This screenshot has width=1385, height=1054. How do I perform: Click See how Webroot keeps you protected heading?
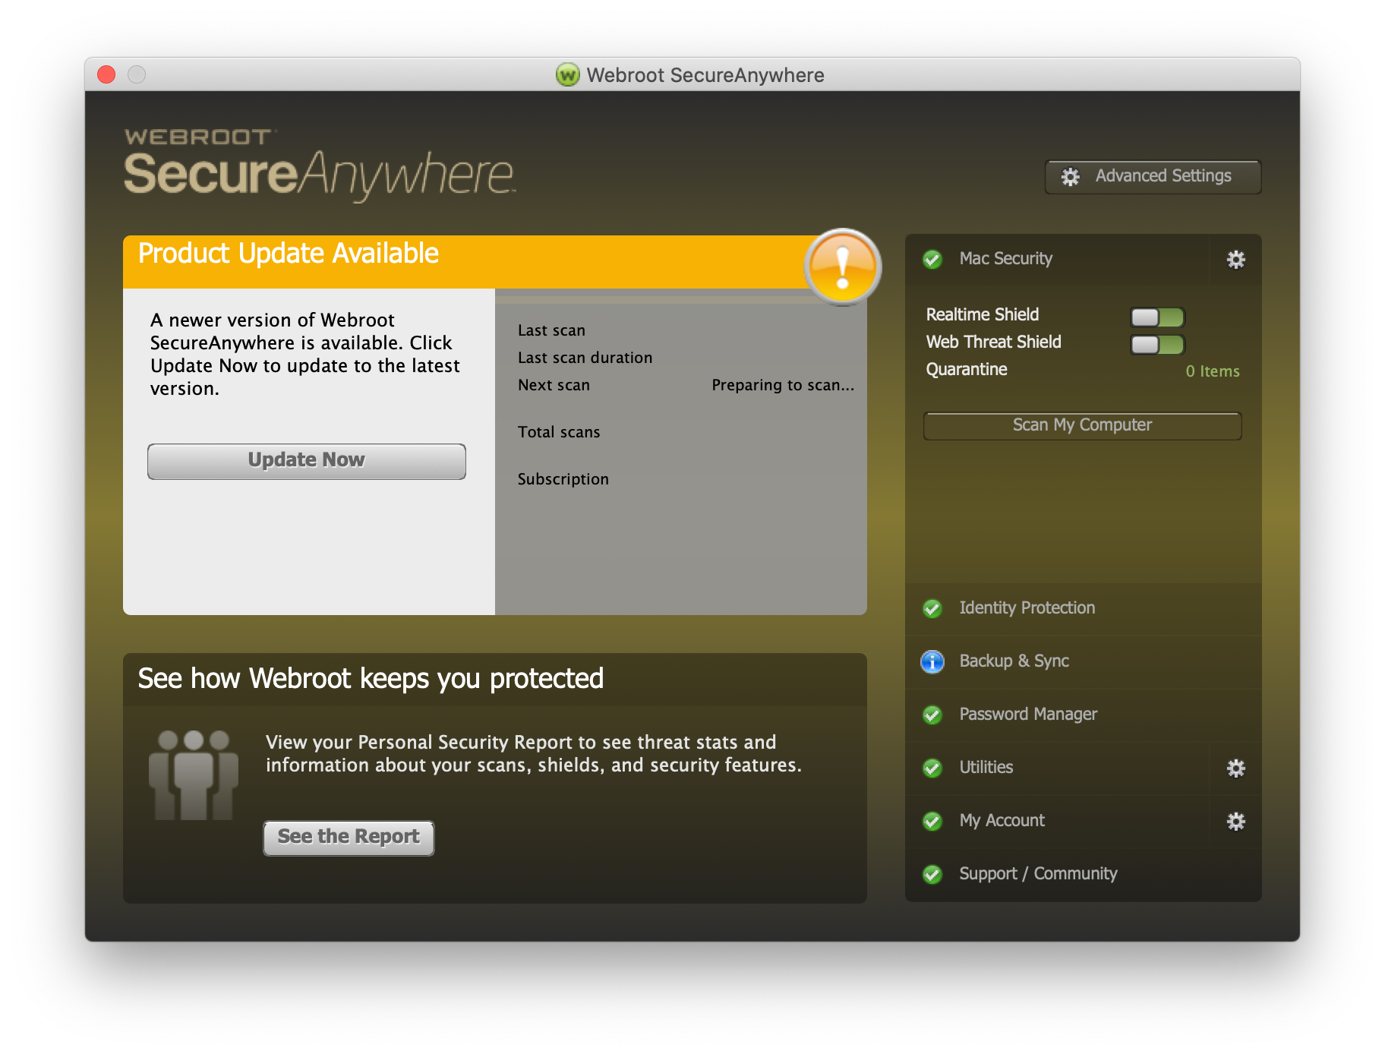click(371, 678)
